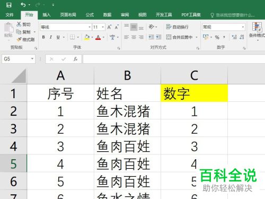Open the 开发工具 tab

tap(164, 15)
